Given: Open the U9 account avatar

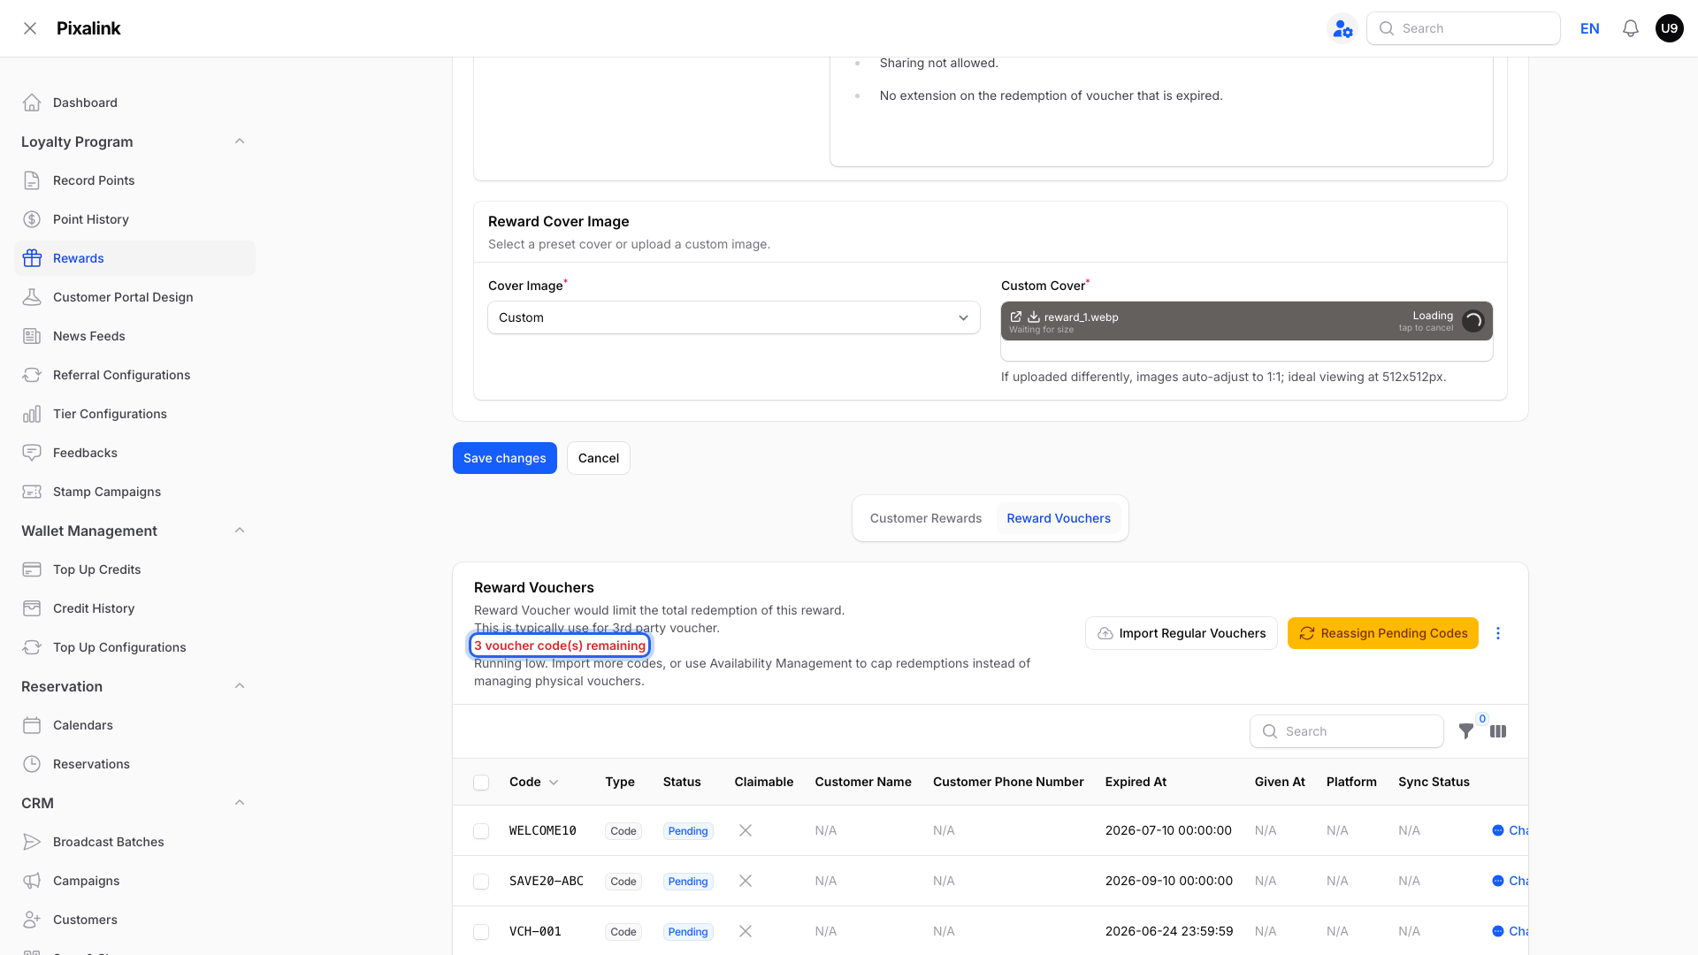Looking at the screenshot, I should point(1669,28).
